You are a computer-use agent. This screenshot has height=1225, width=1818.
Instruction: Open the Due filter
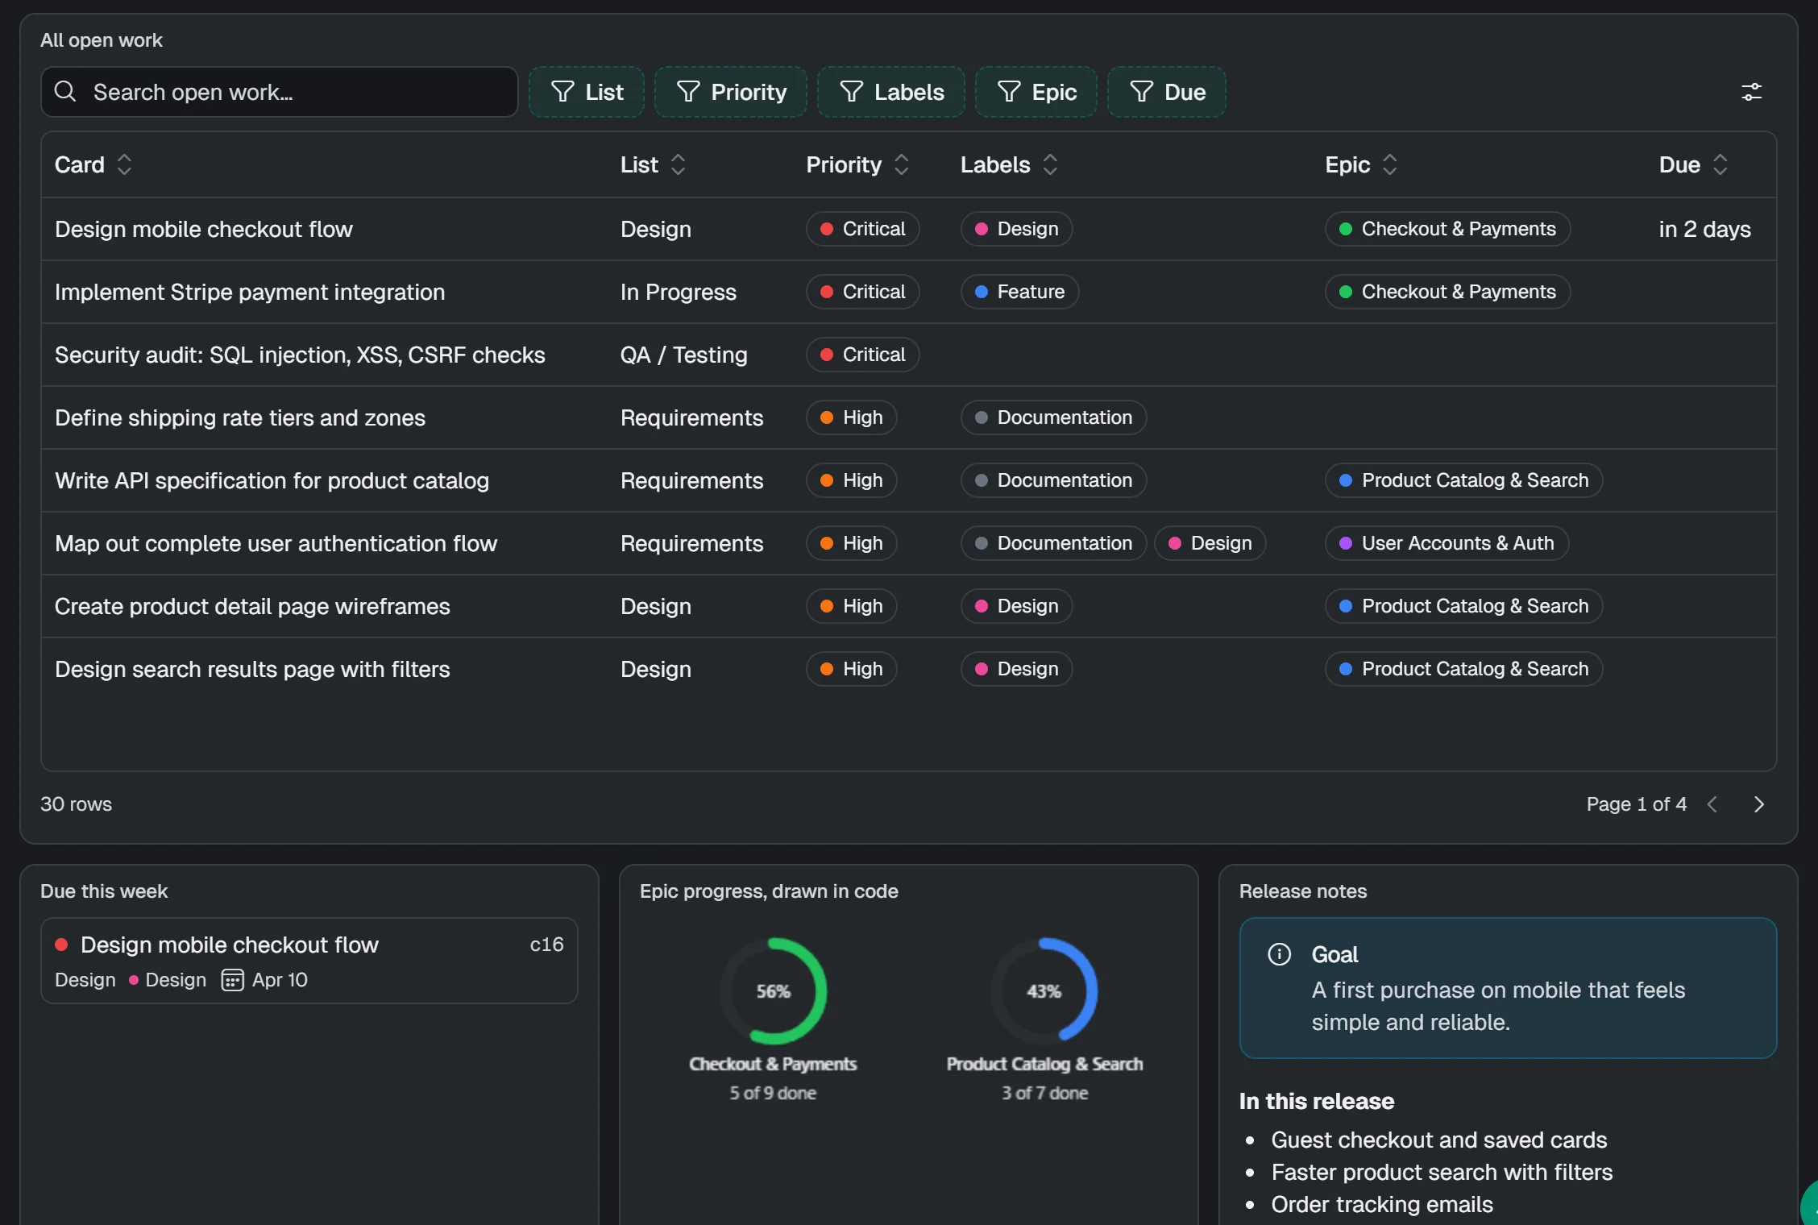click(1167, 92)
